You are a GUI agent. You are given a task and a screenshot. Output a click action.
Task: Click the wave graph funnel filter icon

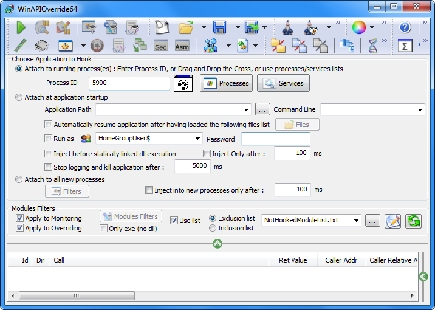coord(132,27)
